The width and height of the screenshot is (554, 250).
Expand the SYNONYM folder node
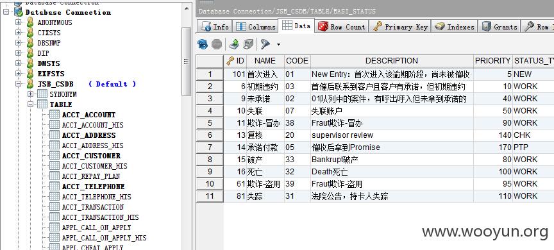click(x=30, y=94)
